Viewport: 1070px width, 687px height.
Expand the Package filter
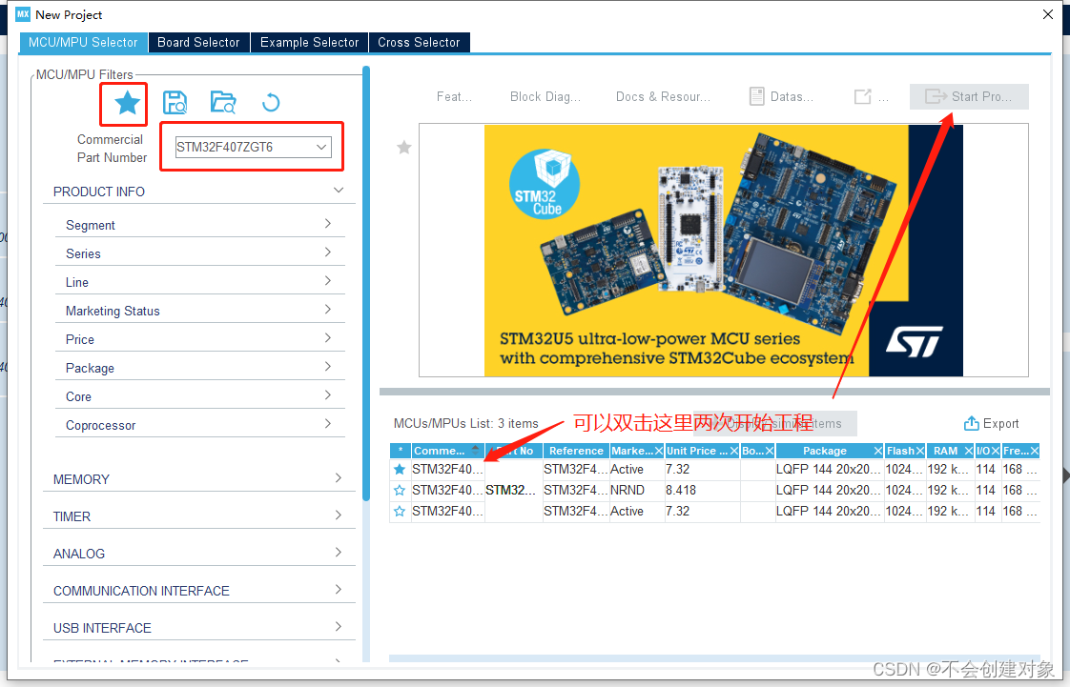click(x=328, y=367)
